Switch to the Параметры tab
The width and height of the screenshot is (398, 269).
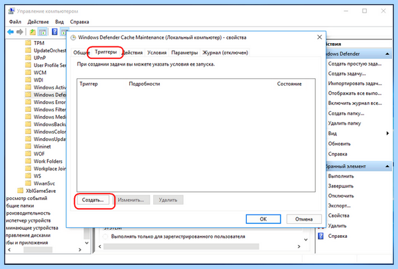click(184, 52)
